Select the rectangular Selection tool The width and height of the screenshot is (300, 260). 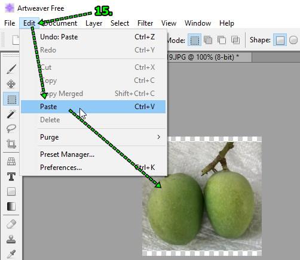click(11, 99)
